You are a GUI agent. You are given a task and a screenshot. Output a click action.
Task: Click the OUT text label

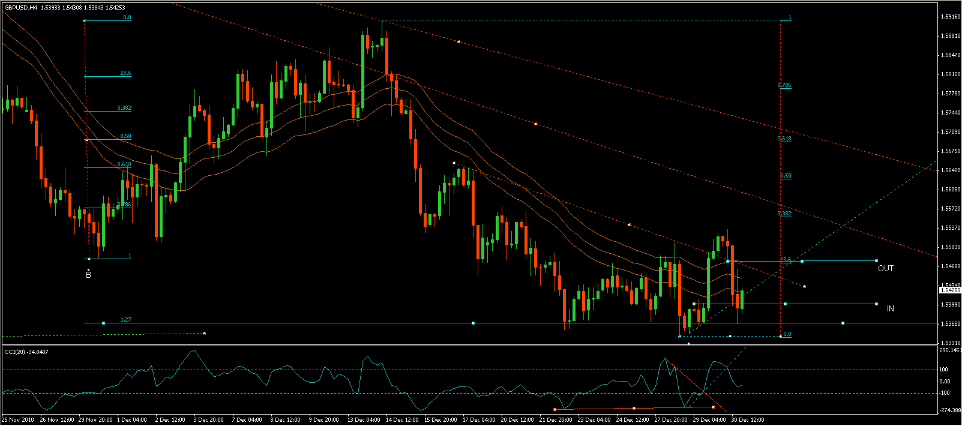point(885,268)
